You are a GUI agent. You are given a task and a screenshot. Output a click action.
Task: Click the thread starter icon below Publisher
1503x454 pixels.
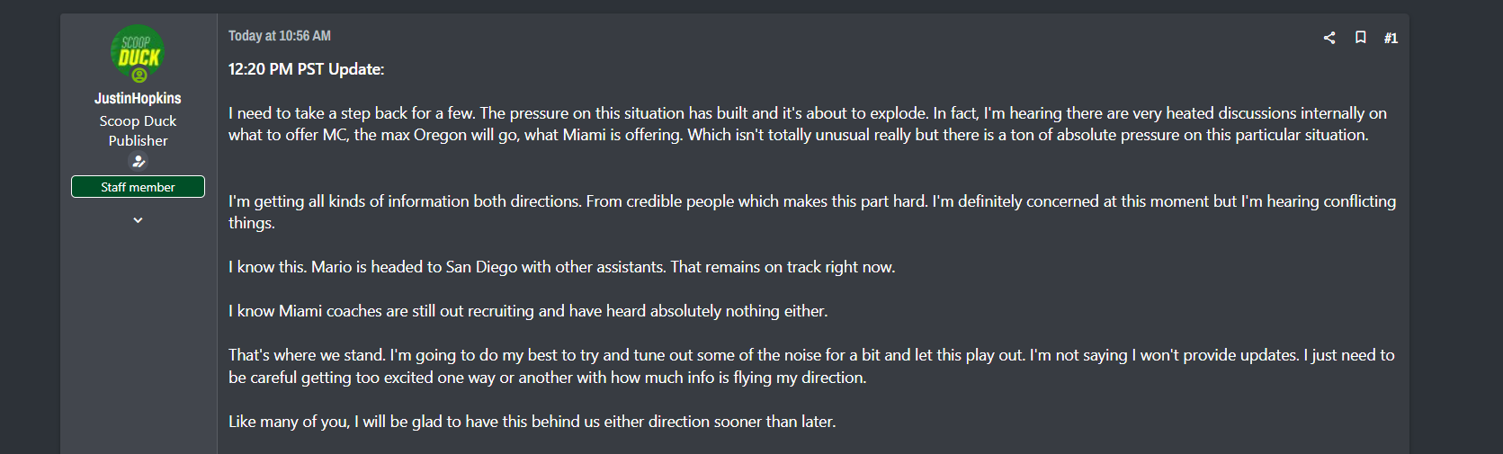[x=139, y=162]
